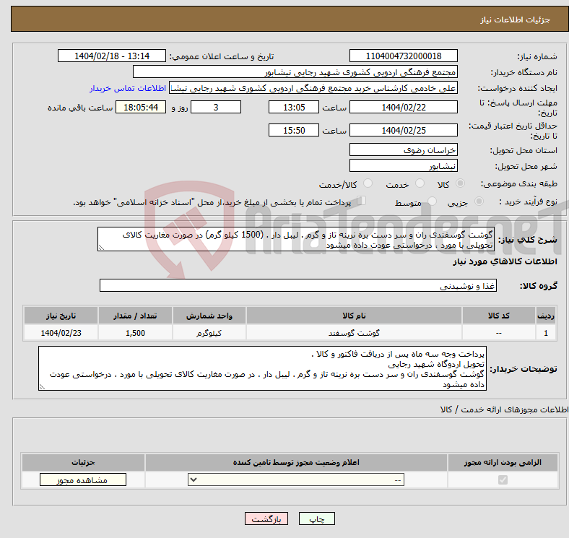Click the اطلاعات مجوزهای ارائه خدمت / کالا heading

click(504, 409)
